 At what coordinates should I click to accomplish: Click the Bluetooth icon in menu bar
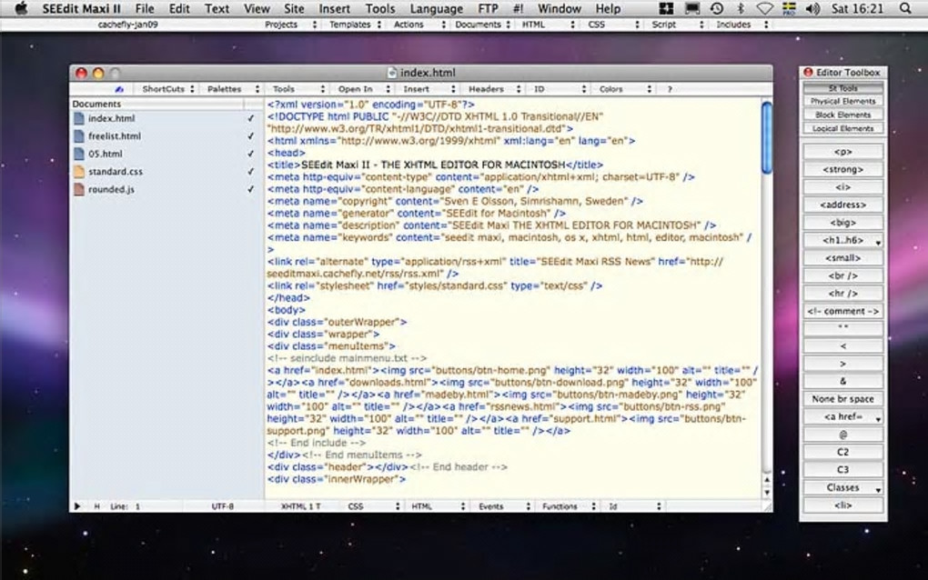click(740, 8)
